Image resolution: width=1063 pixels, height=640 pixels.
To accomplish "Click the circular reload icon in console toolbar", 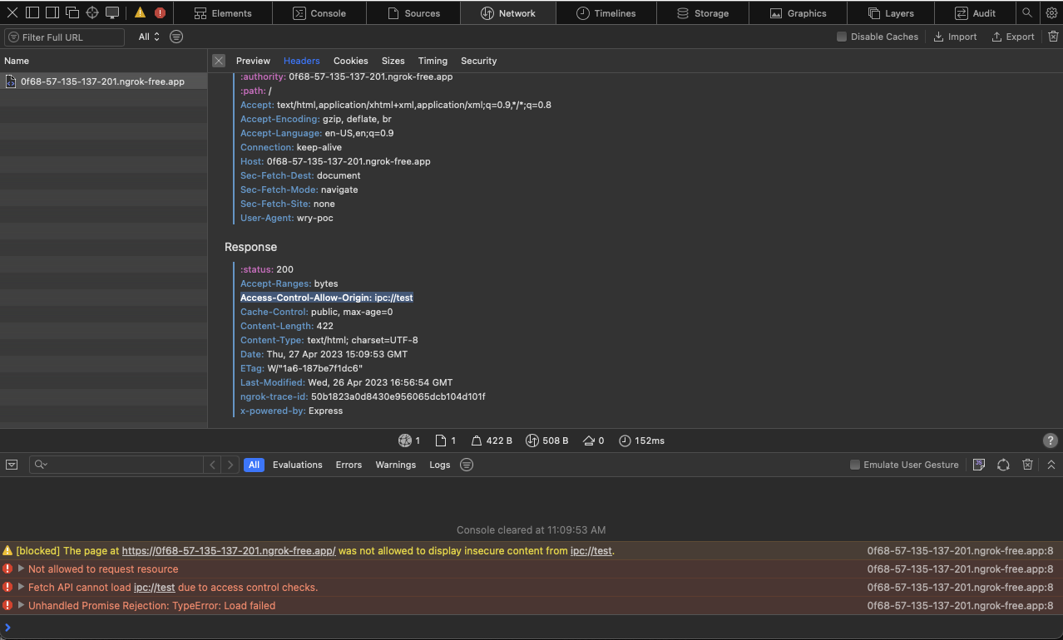I will tap(1003, 465).
